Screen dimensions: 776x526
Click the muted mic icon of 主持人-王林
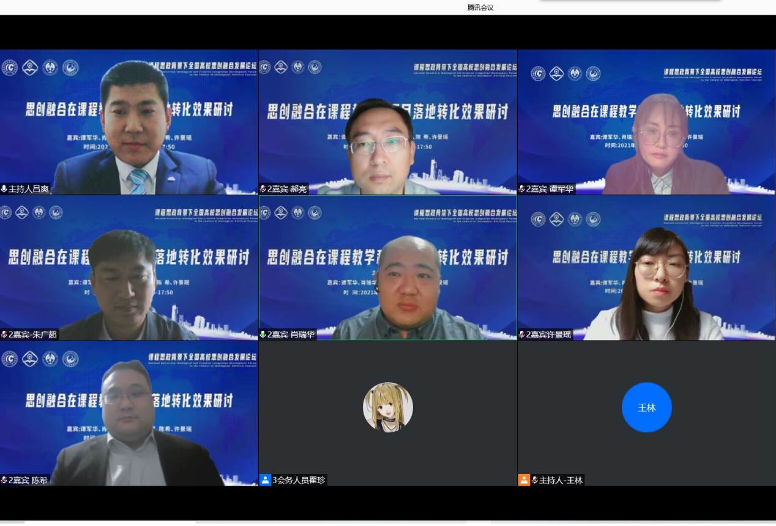(535, 480)
